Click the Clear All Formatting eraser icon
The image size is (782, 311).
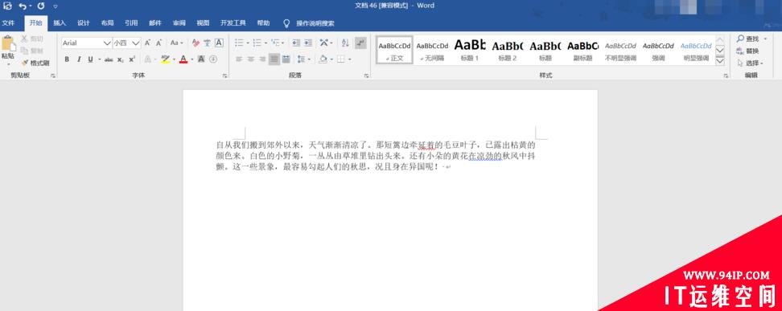[195, 43]
